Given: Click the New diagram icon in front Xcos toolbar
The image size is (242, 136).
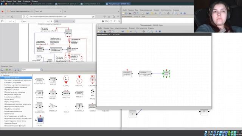Looking at the screenshot, I should [98, 31].
